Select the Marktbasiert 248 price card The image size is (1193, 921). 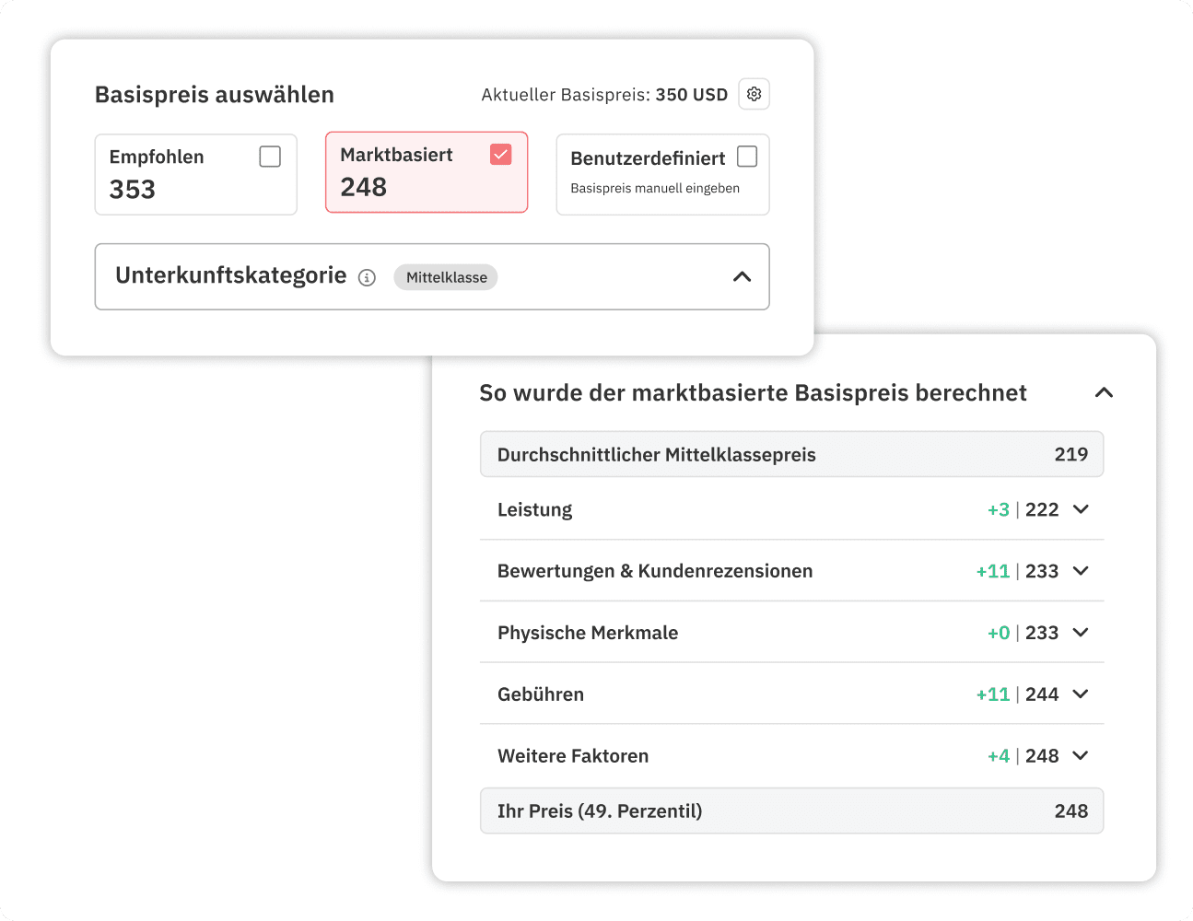click(x=427, y=172)
